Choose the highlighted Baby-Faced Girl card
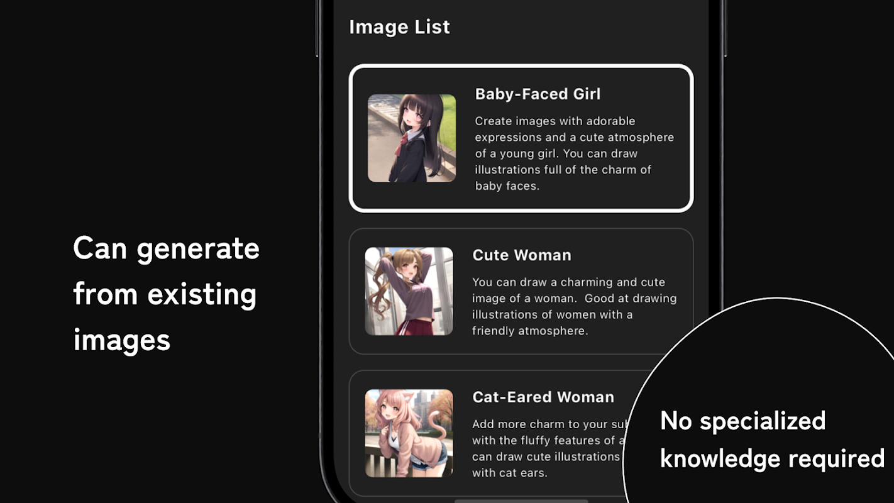This screenshot has height=503, width=894. tap(521, 138)
